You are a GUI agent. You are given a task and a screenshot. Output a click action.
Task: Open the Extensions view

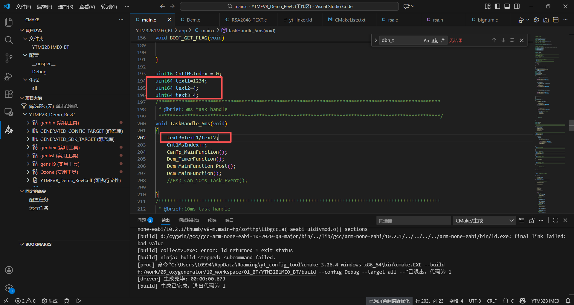9,94
